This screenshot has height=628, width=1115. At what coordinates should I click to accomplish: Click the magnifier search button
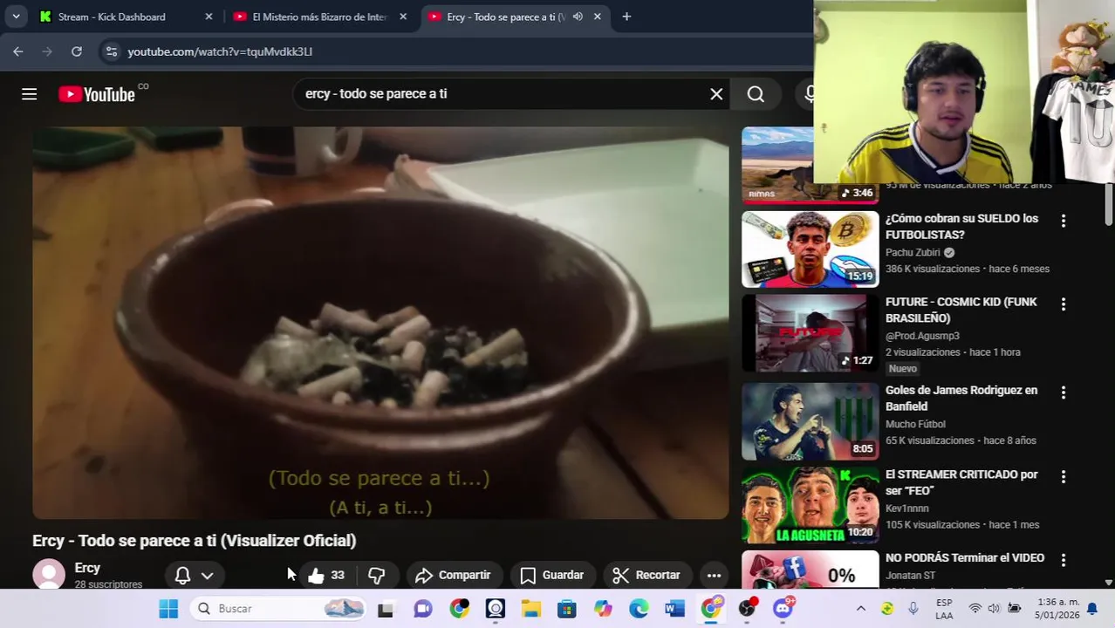point(756,94)
